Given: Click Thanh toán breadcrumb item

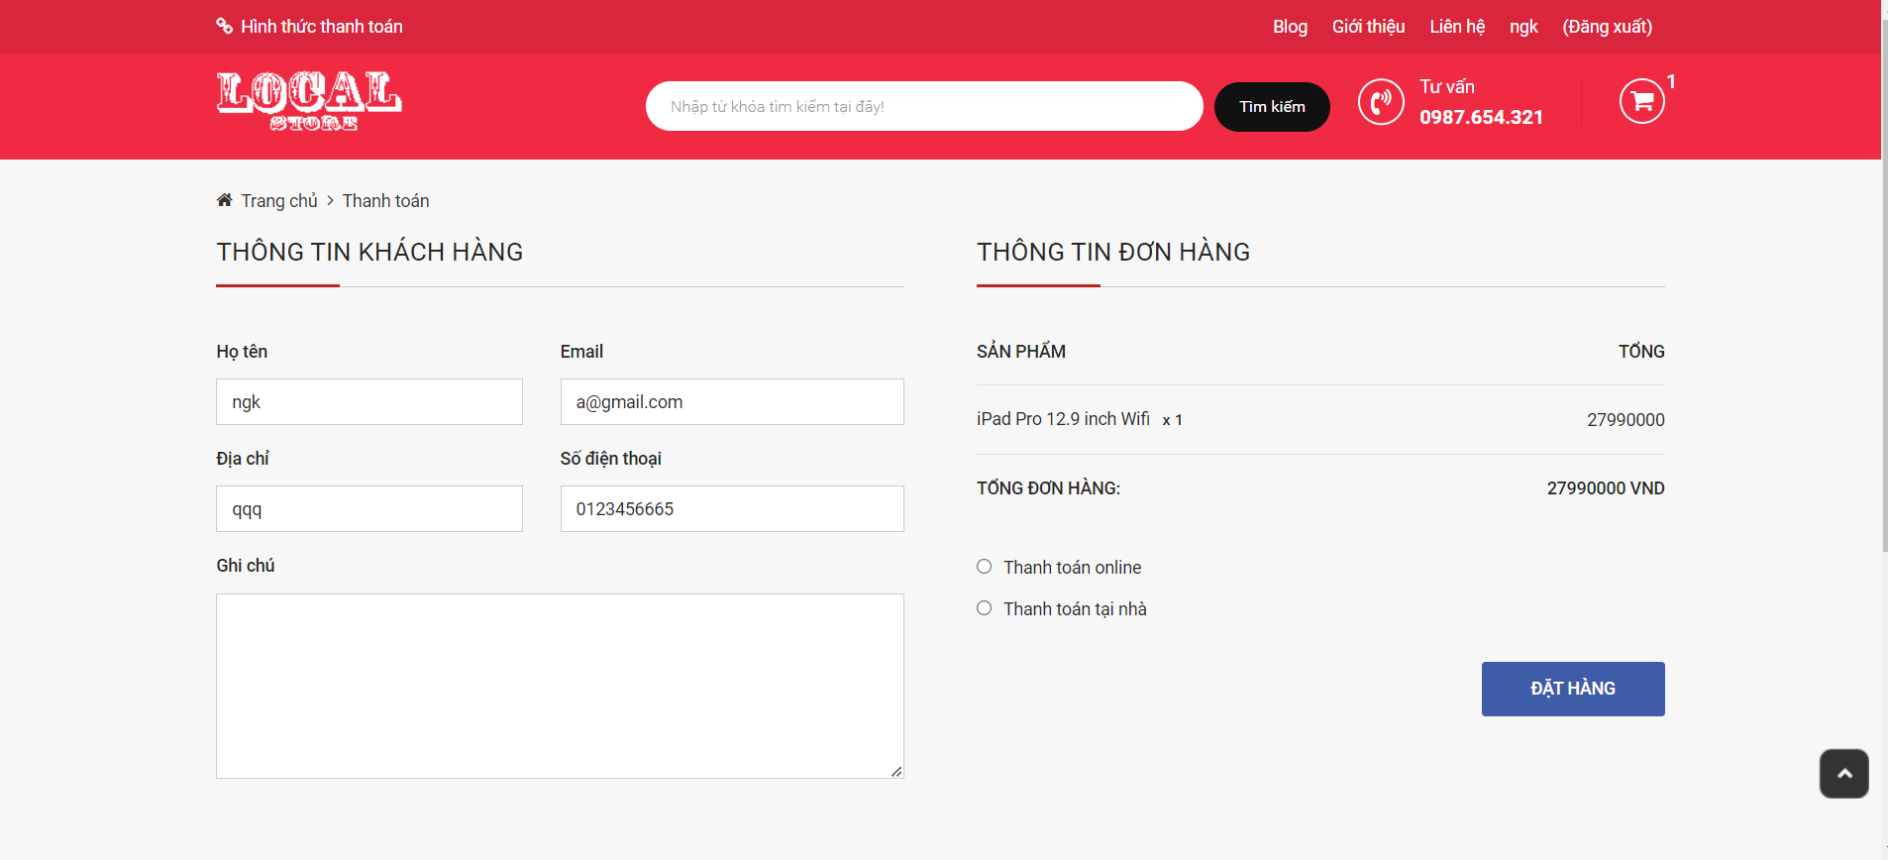Looking at the screenshot, I should (386, 201).
